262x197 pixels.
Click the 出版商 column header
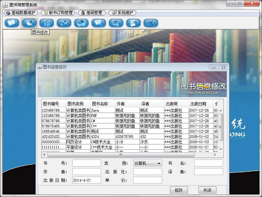176,104
